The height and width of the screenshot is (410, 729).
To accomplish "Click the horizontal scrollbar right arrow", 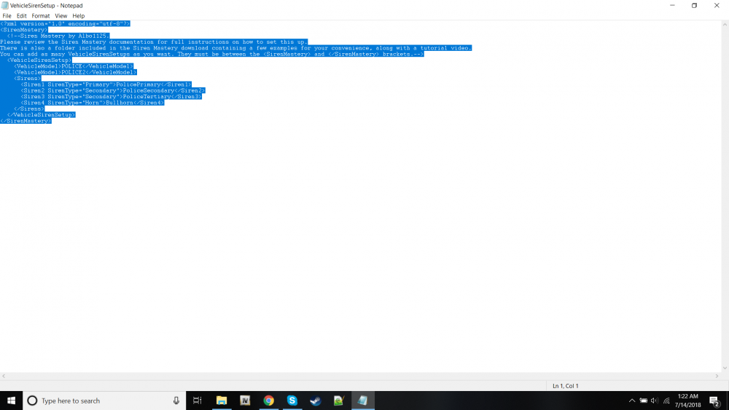I will (717, 376).
